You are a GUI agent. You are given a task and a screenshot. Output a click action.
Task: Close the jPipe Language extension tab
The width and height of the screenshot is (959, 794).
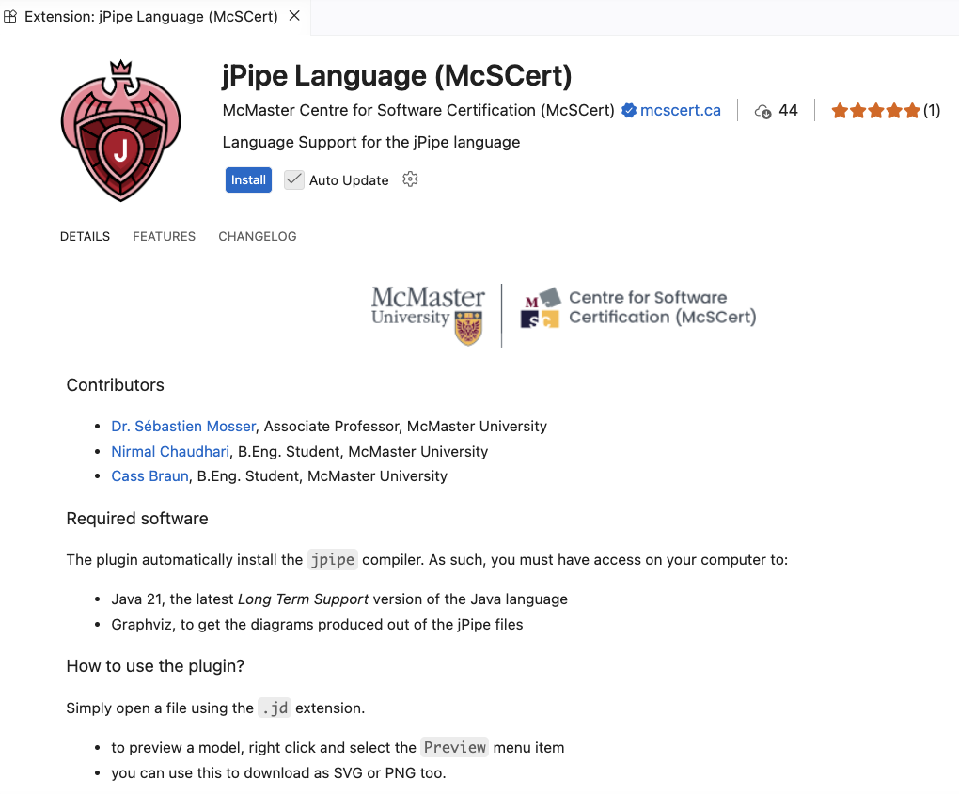pyautogui.click(x=294, y=17)
